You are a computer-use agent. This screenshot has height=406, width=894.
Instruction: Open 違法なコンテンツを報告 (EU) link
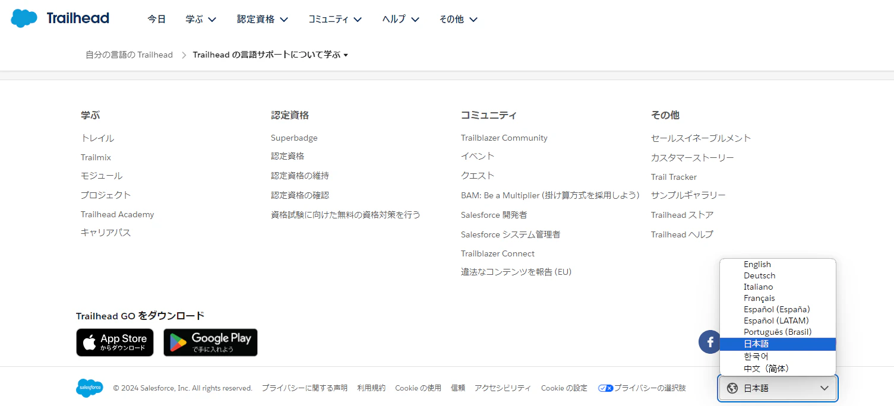pyautogui.click(x=516, y=272)
